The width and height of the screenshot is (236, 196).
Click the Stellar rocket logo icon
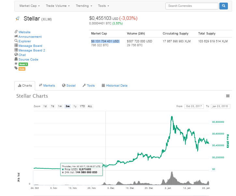(x=18, y=19)
